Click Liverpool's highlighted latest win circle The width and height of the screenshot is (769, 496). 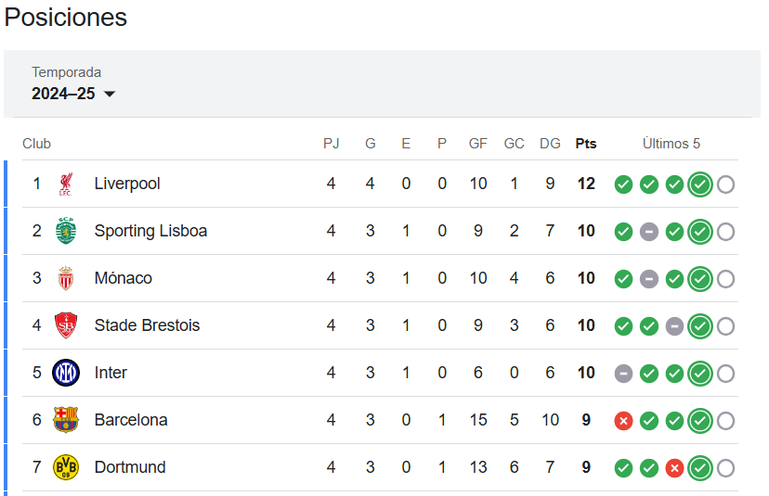(700, 184)
